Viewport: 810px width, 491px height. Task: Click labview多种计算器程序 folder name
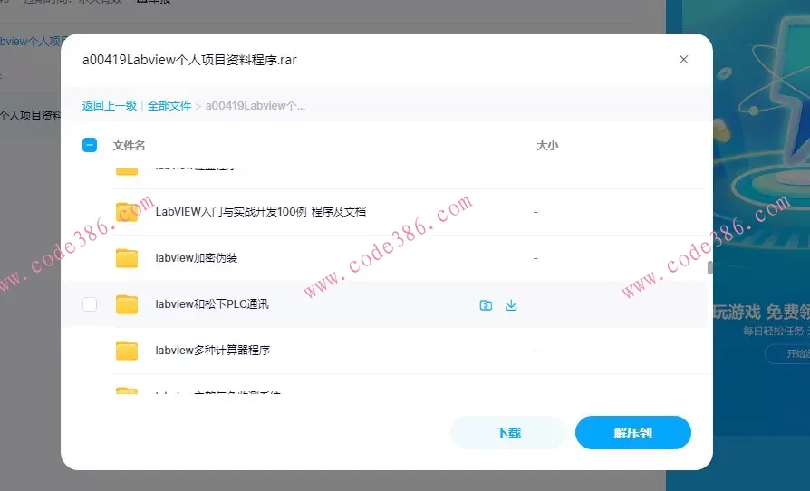click(x=213, y=351)
